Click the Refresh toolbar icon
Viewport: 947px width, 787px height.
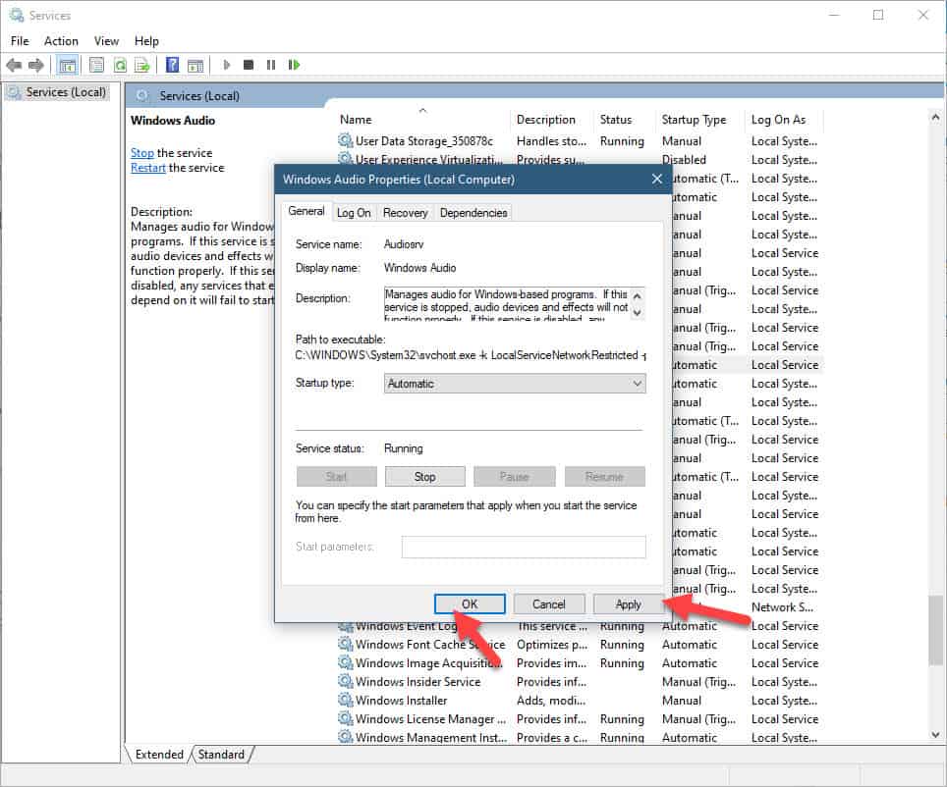tap(120, 65)
